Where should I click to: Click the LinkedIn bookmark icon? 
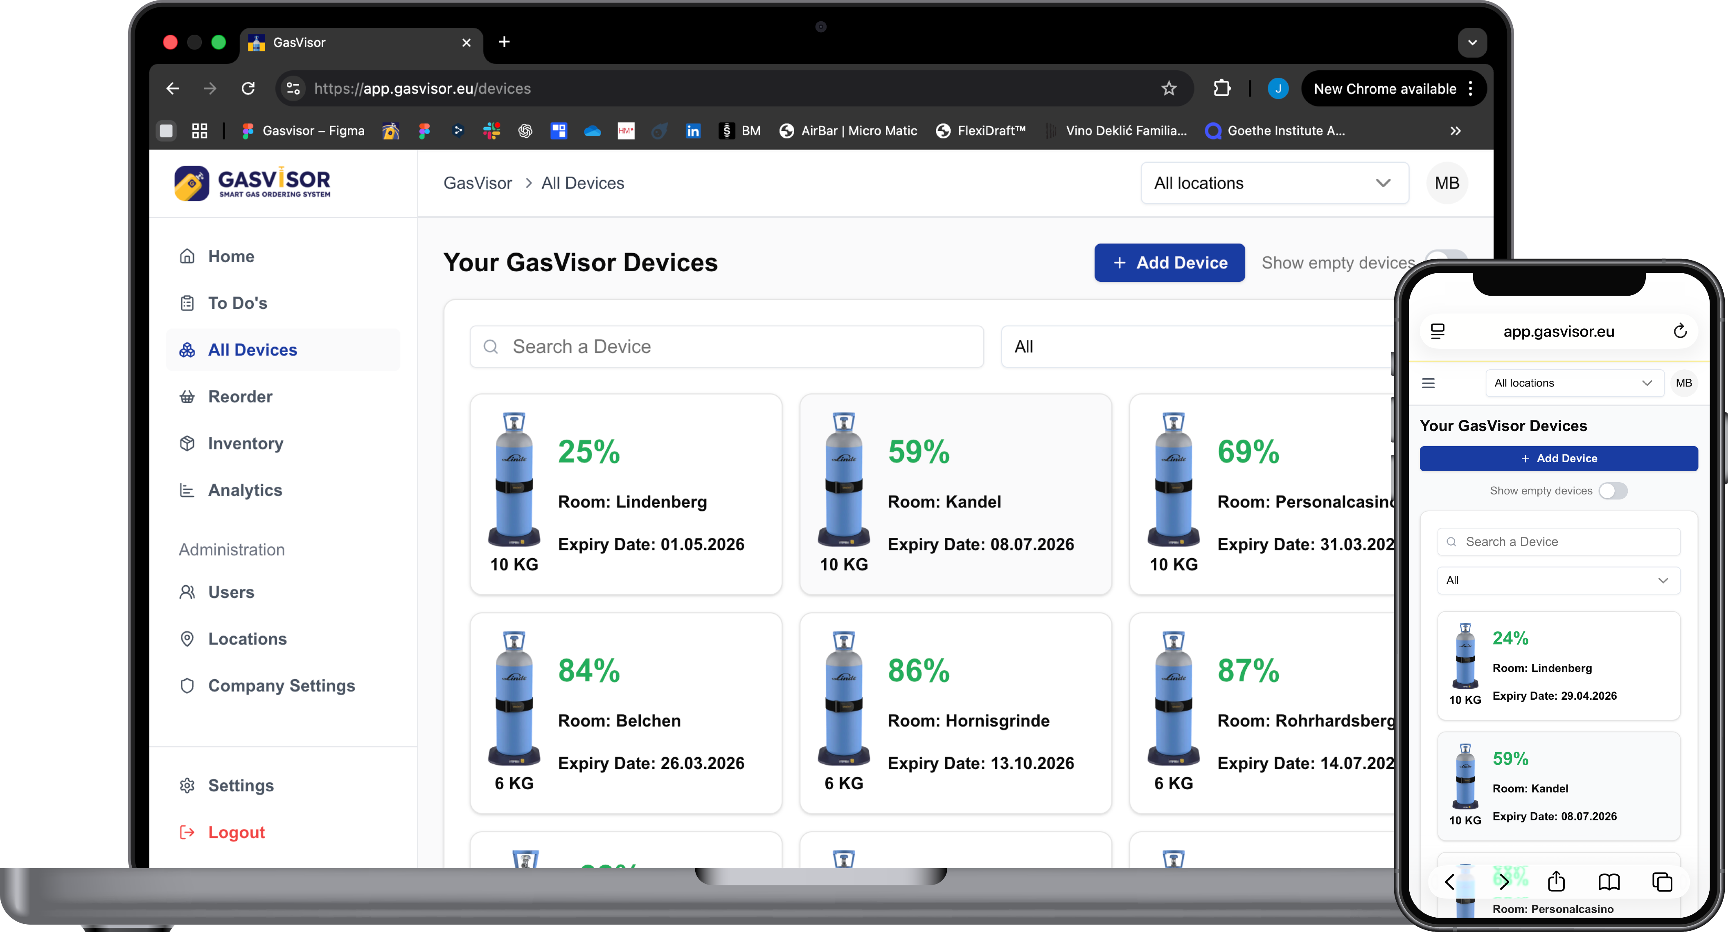(x=692, y=131)
